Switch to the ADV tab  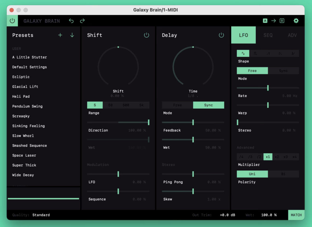[x=292, y=35]
